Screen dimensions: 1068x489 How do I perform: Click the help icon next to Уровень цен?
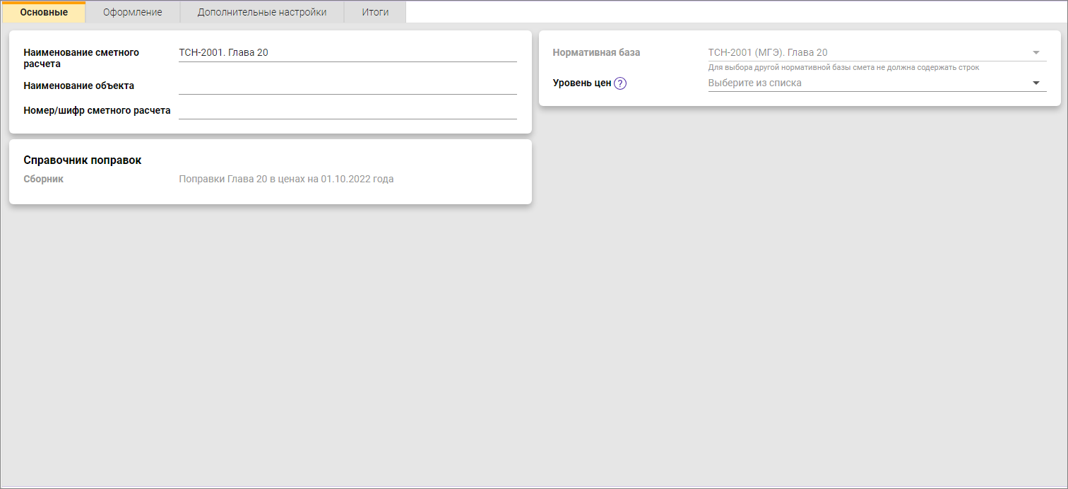click(x=620, y=83)
